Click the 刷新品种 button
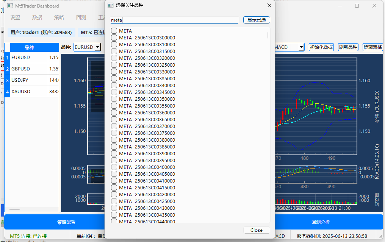 coord(348,47)
